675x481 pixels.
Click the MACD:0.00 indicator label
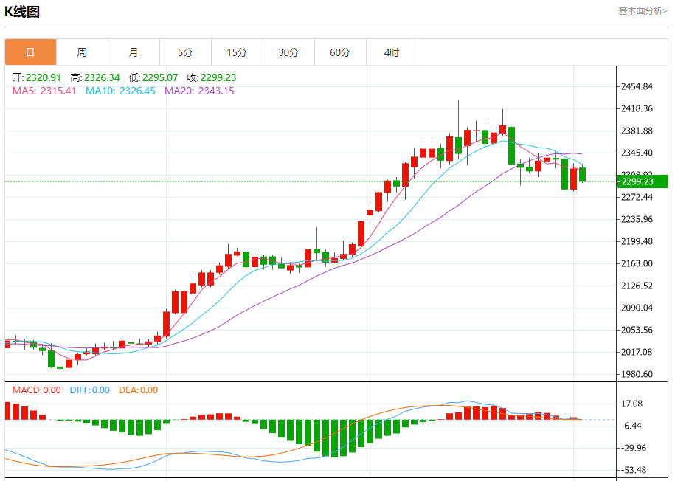[x=37, y=390]
